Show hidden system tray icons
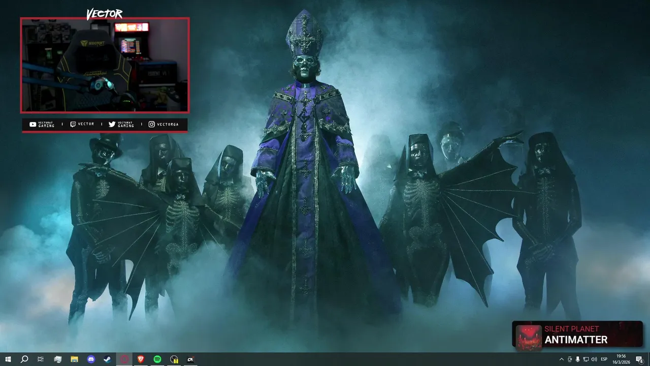Viewport: 650px width, 366px height. pyautogui.click(x=561, y=359)
